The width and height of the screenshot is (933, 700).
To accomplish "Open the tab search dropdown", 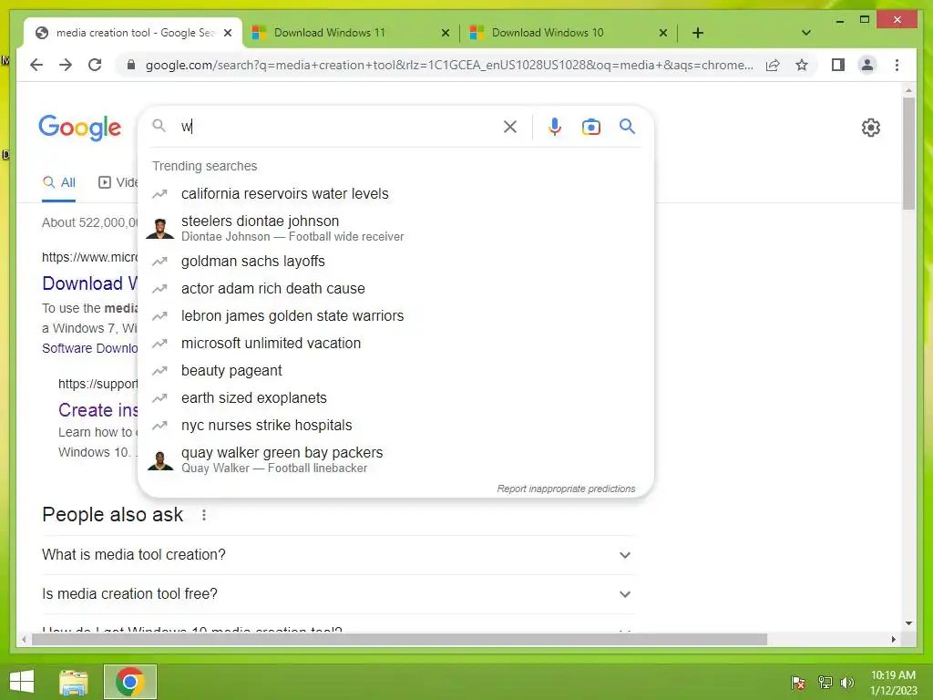I will click(x=805, y=33).
